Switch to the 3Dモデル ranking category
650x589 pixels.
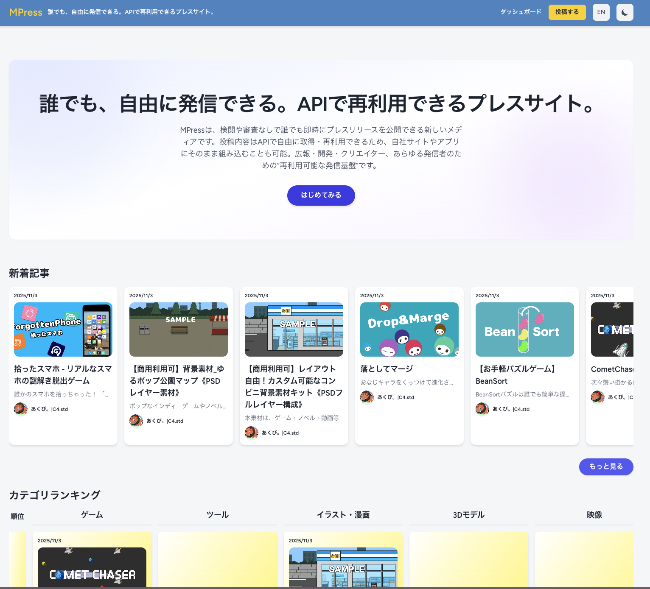point(468,515)
